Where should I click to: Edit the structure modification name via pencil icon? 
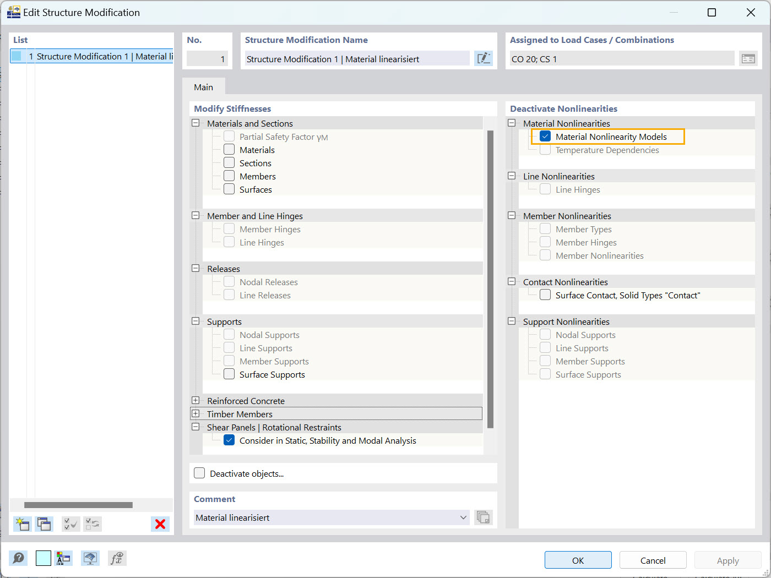tap(483, 58)
